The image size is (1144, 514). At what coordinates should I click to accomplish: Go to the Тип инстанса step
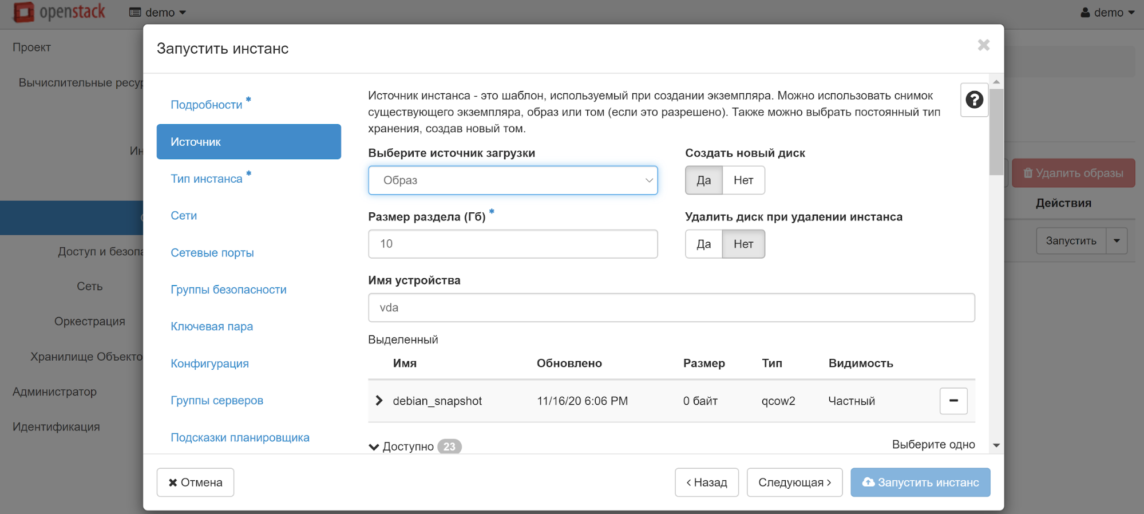pos(207,179)
